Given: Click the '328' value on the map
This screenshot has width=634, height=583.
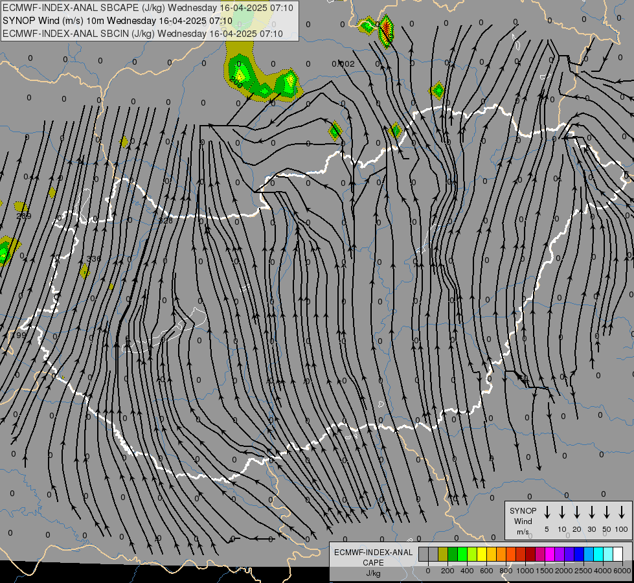Looking at the screenshot, I should (165, 220).
